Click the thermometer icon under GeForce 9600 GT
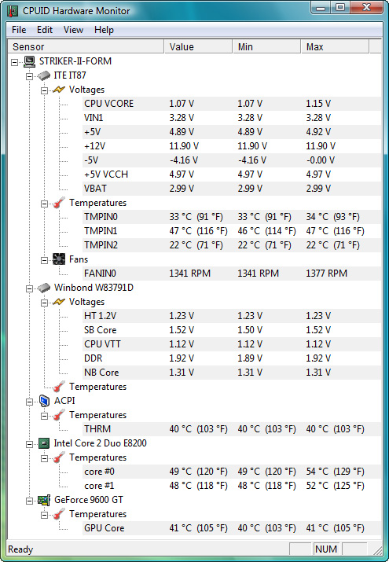The height and width of the screenshot is (562, 389). [x=59, y=514]
